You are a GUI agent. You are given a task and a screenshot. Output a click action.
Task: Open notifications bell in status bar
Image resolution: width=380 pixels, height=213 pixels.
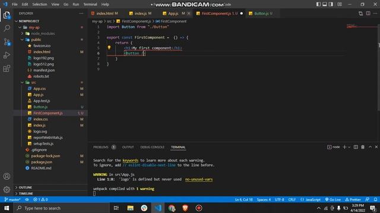pos(375,199)
